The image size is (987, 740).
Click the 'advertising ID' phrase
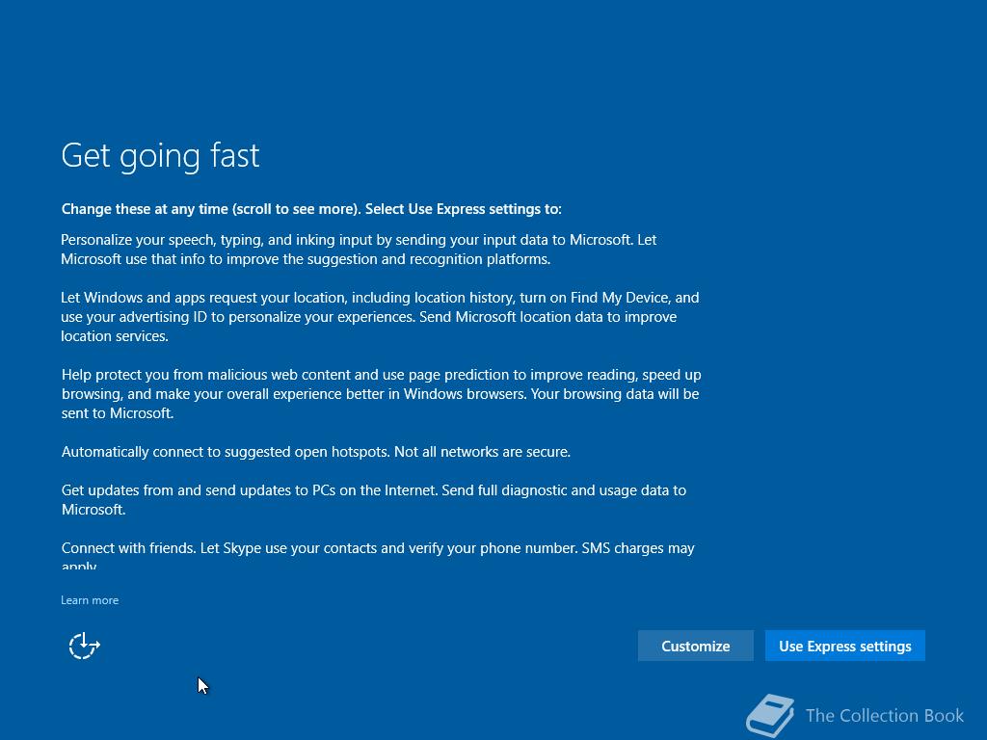(x=163, y=317)
